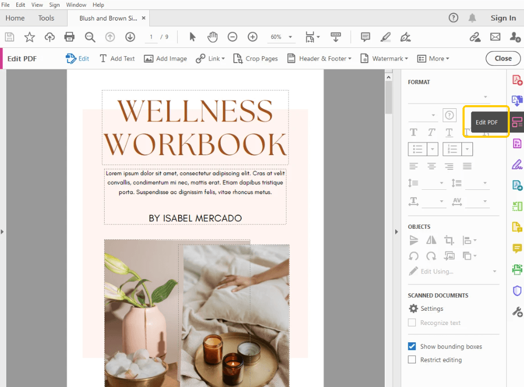
Task: Click the scrolling mode download-page icon
Action: [335, 37]
